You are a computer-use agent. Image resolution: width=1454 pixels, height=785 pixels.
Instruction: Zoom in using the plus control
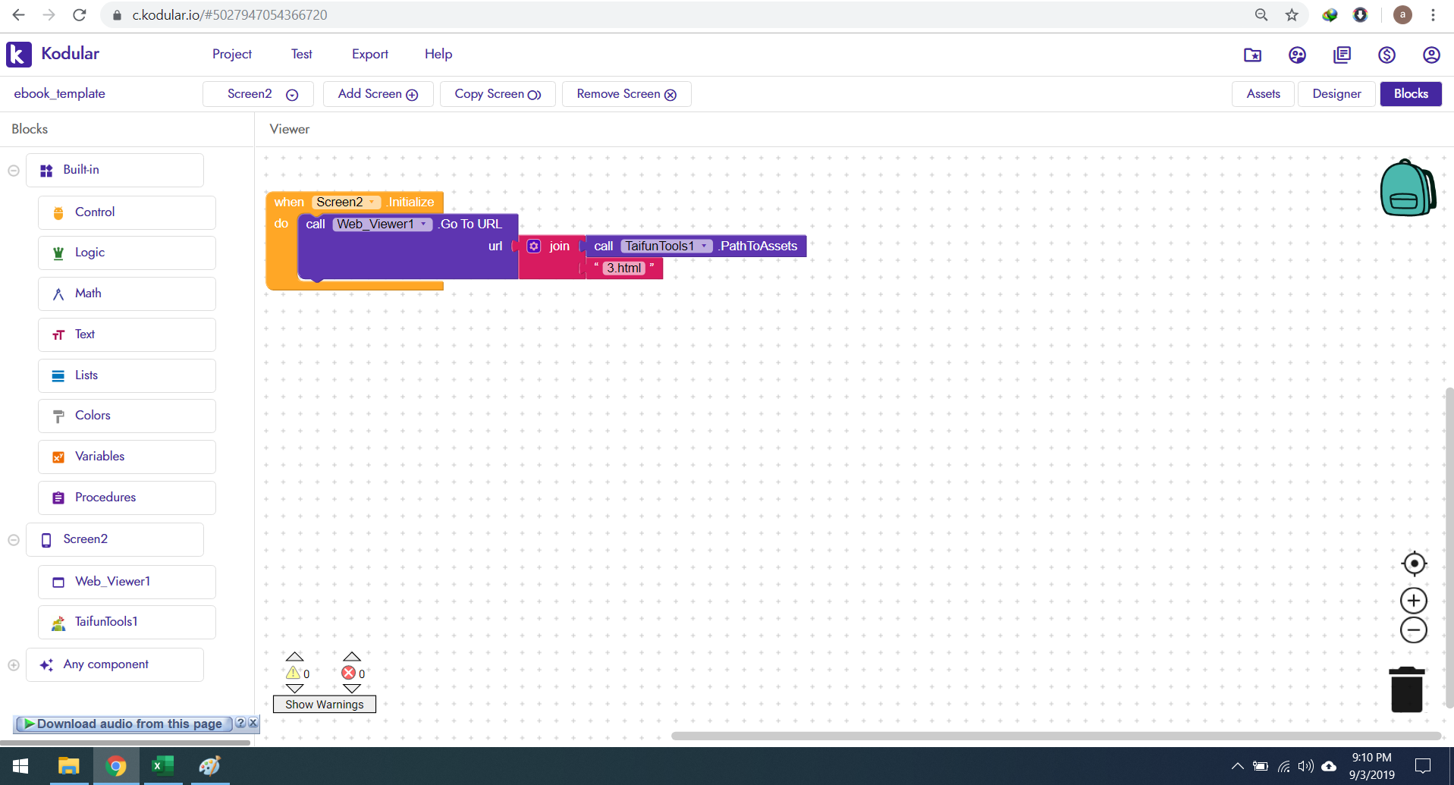tap(1413, 600)
